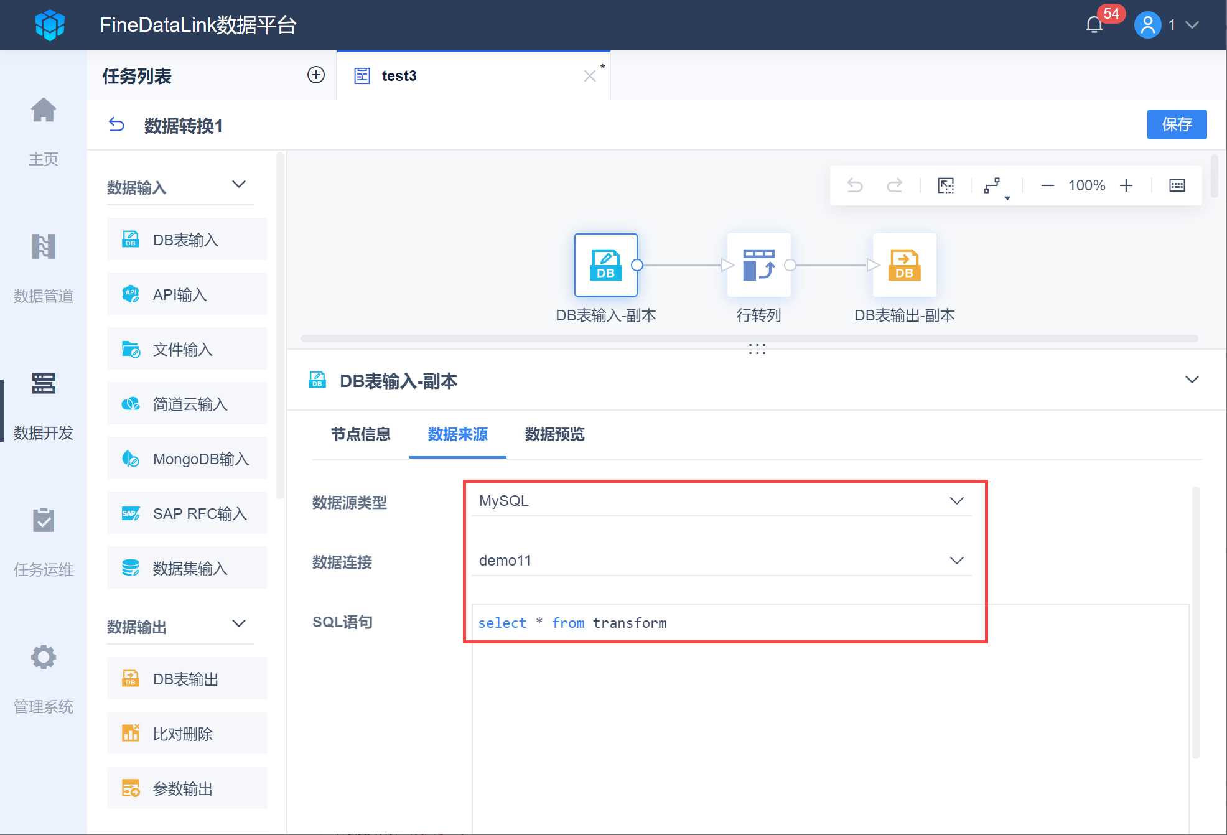This screenshot has width=1227, height=835.
Task: Collapse the DB表输入-副本 settings panel
Action: (x=1192, y=380)
